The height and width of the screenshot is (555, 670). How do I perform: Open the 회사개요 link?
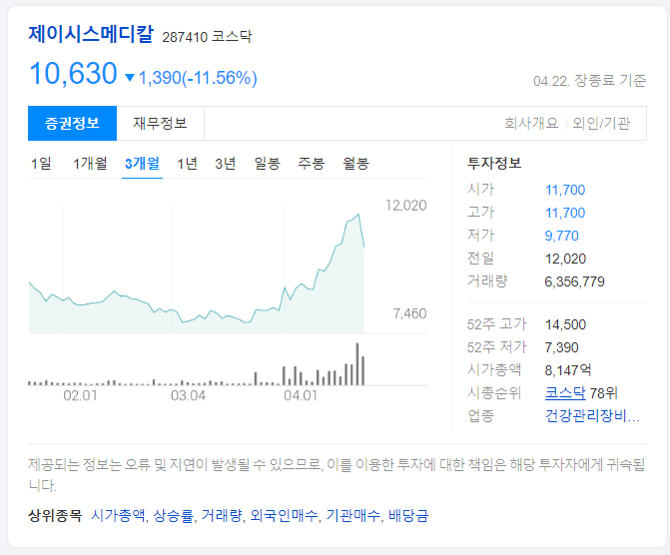(x=531, y=123)
